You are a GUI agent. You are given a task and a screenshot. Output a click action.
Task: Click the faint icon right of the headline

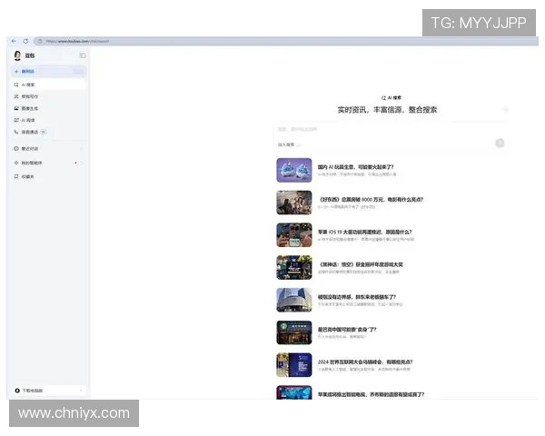[506, 110]
